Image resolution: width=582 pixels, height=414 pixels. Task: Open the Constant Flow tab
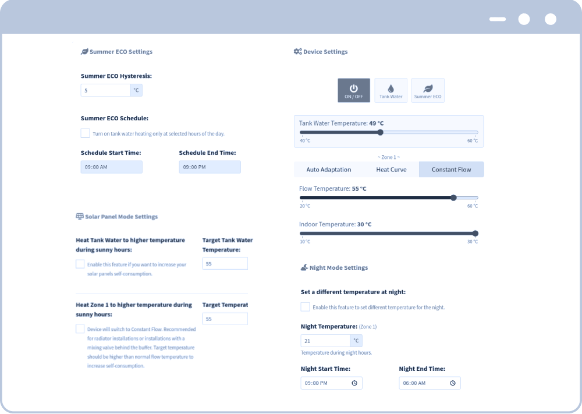coord(451,170)
